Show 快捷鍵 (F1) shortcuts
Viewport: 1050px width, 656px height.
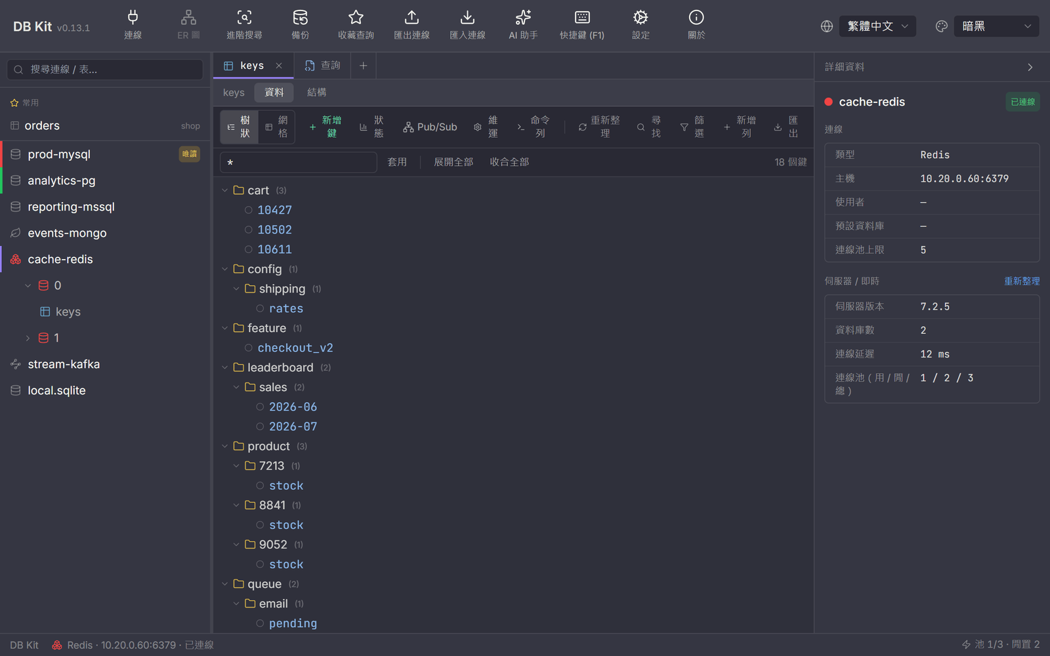coord(582,26)
